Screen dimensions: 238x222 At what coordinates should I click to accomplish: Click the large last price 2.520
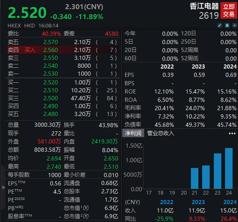27,12
